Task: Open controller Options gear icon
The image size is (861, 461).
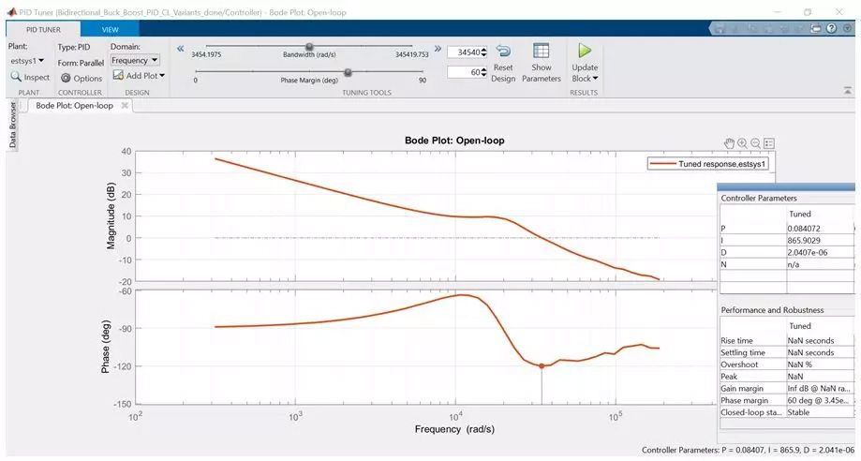Action: (67, 78)
